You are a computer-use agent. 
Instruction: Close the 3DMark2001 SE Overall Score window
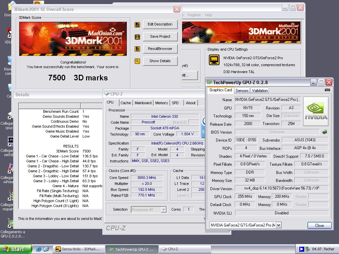click(177, 9)
